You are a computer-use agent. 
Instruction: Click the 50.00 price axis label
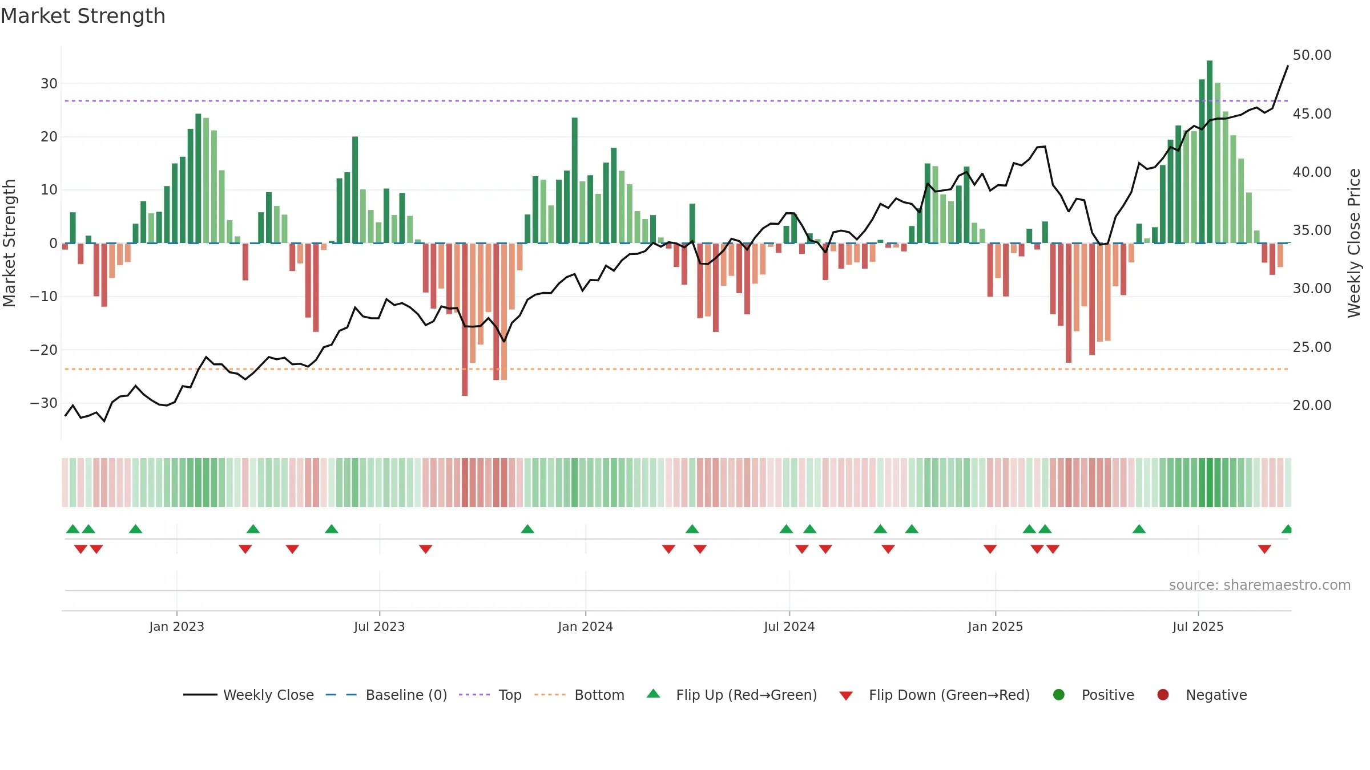click(x=1312, y=55)
